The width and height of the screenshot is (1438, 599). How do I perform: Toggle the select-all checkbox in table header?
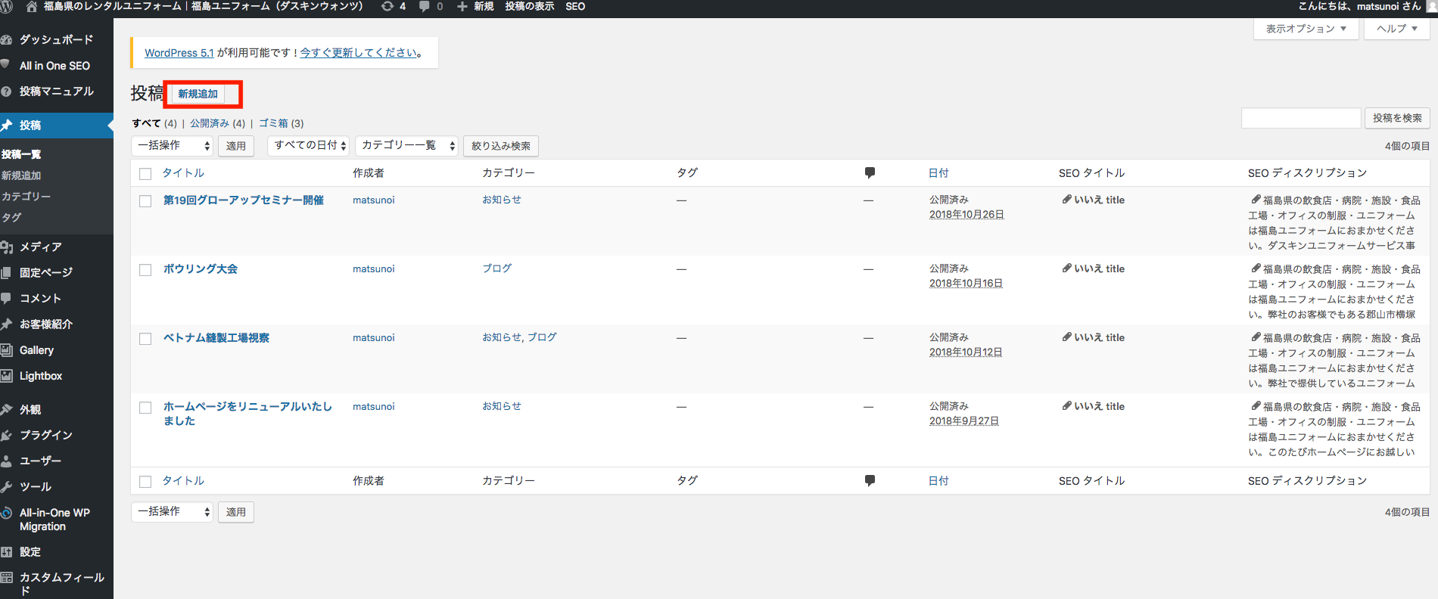tap(145, 174)
